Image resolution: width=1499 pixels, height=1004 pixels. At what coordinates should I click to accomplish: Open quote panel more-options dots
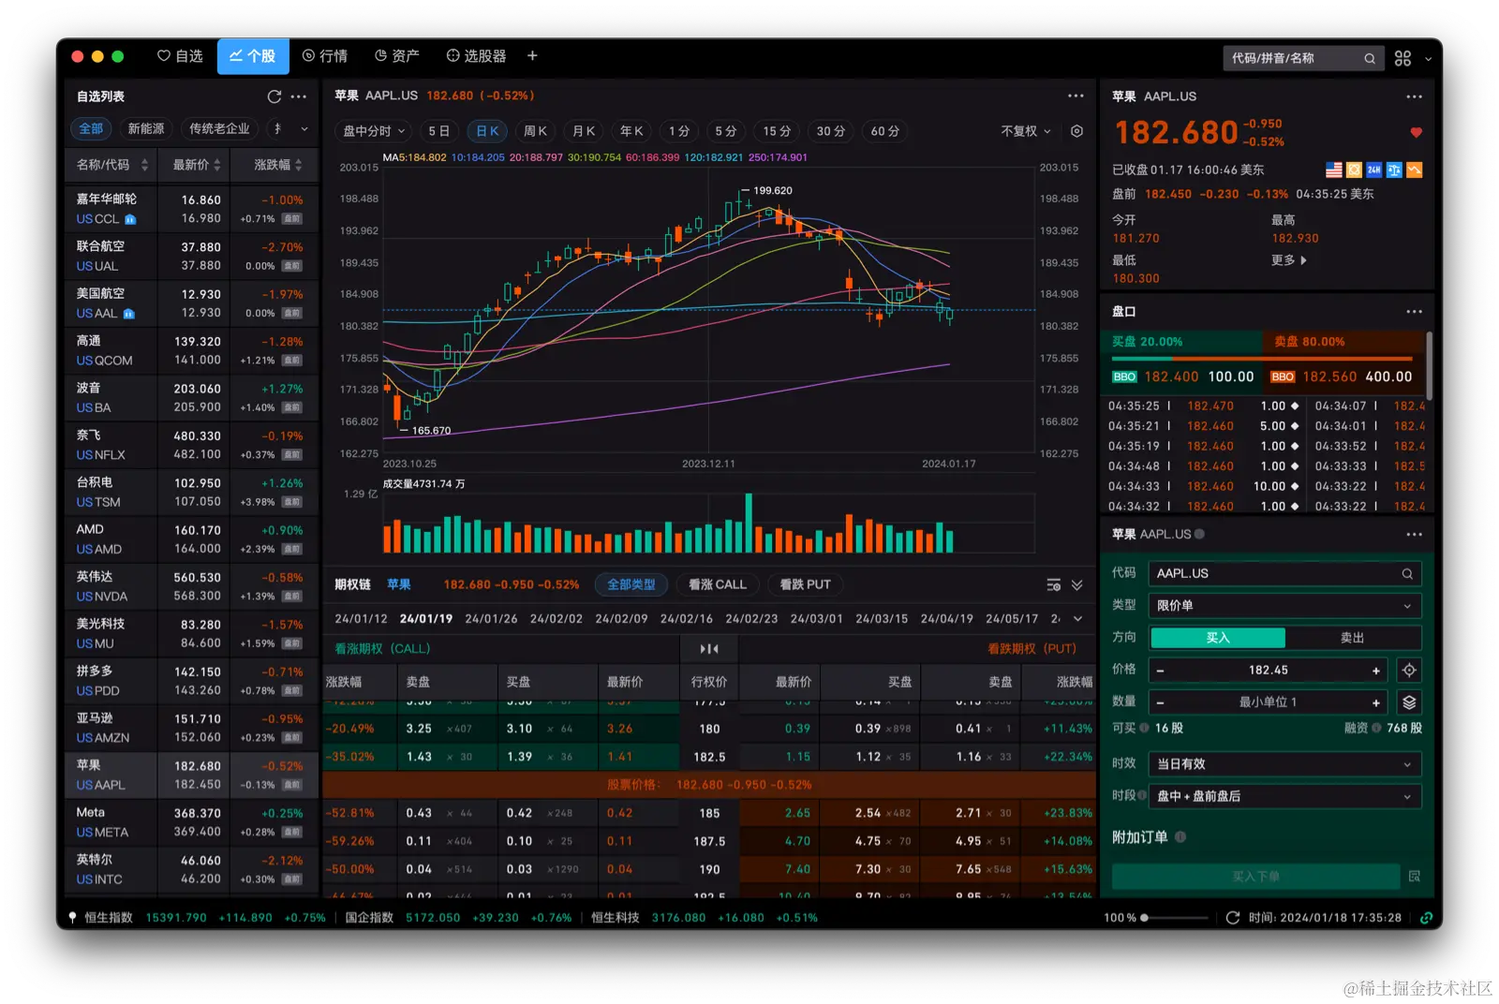coord(1415,96)
